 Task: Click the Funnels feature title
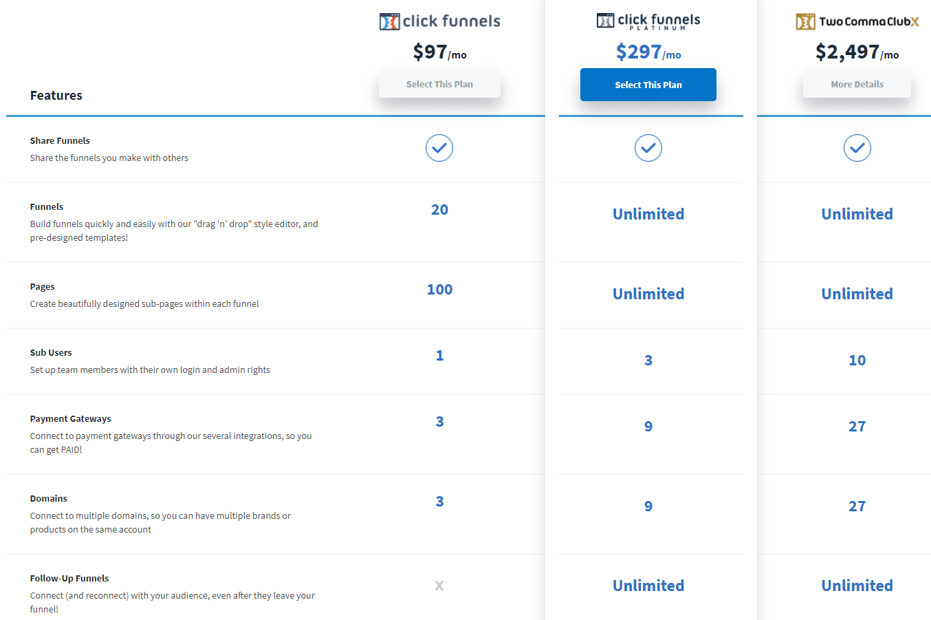[x=47, y=206]
